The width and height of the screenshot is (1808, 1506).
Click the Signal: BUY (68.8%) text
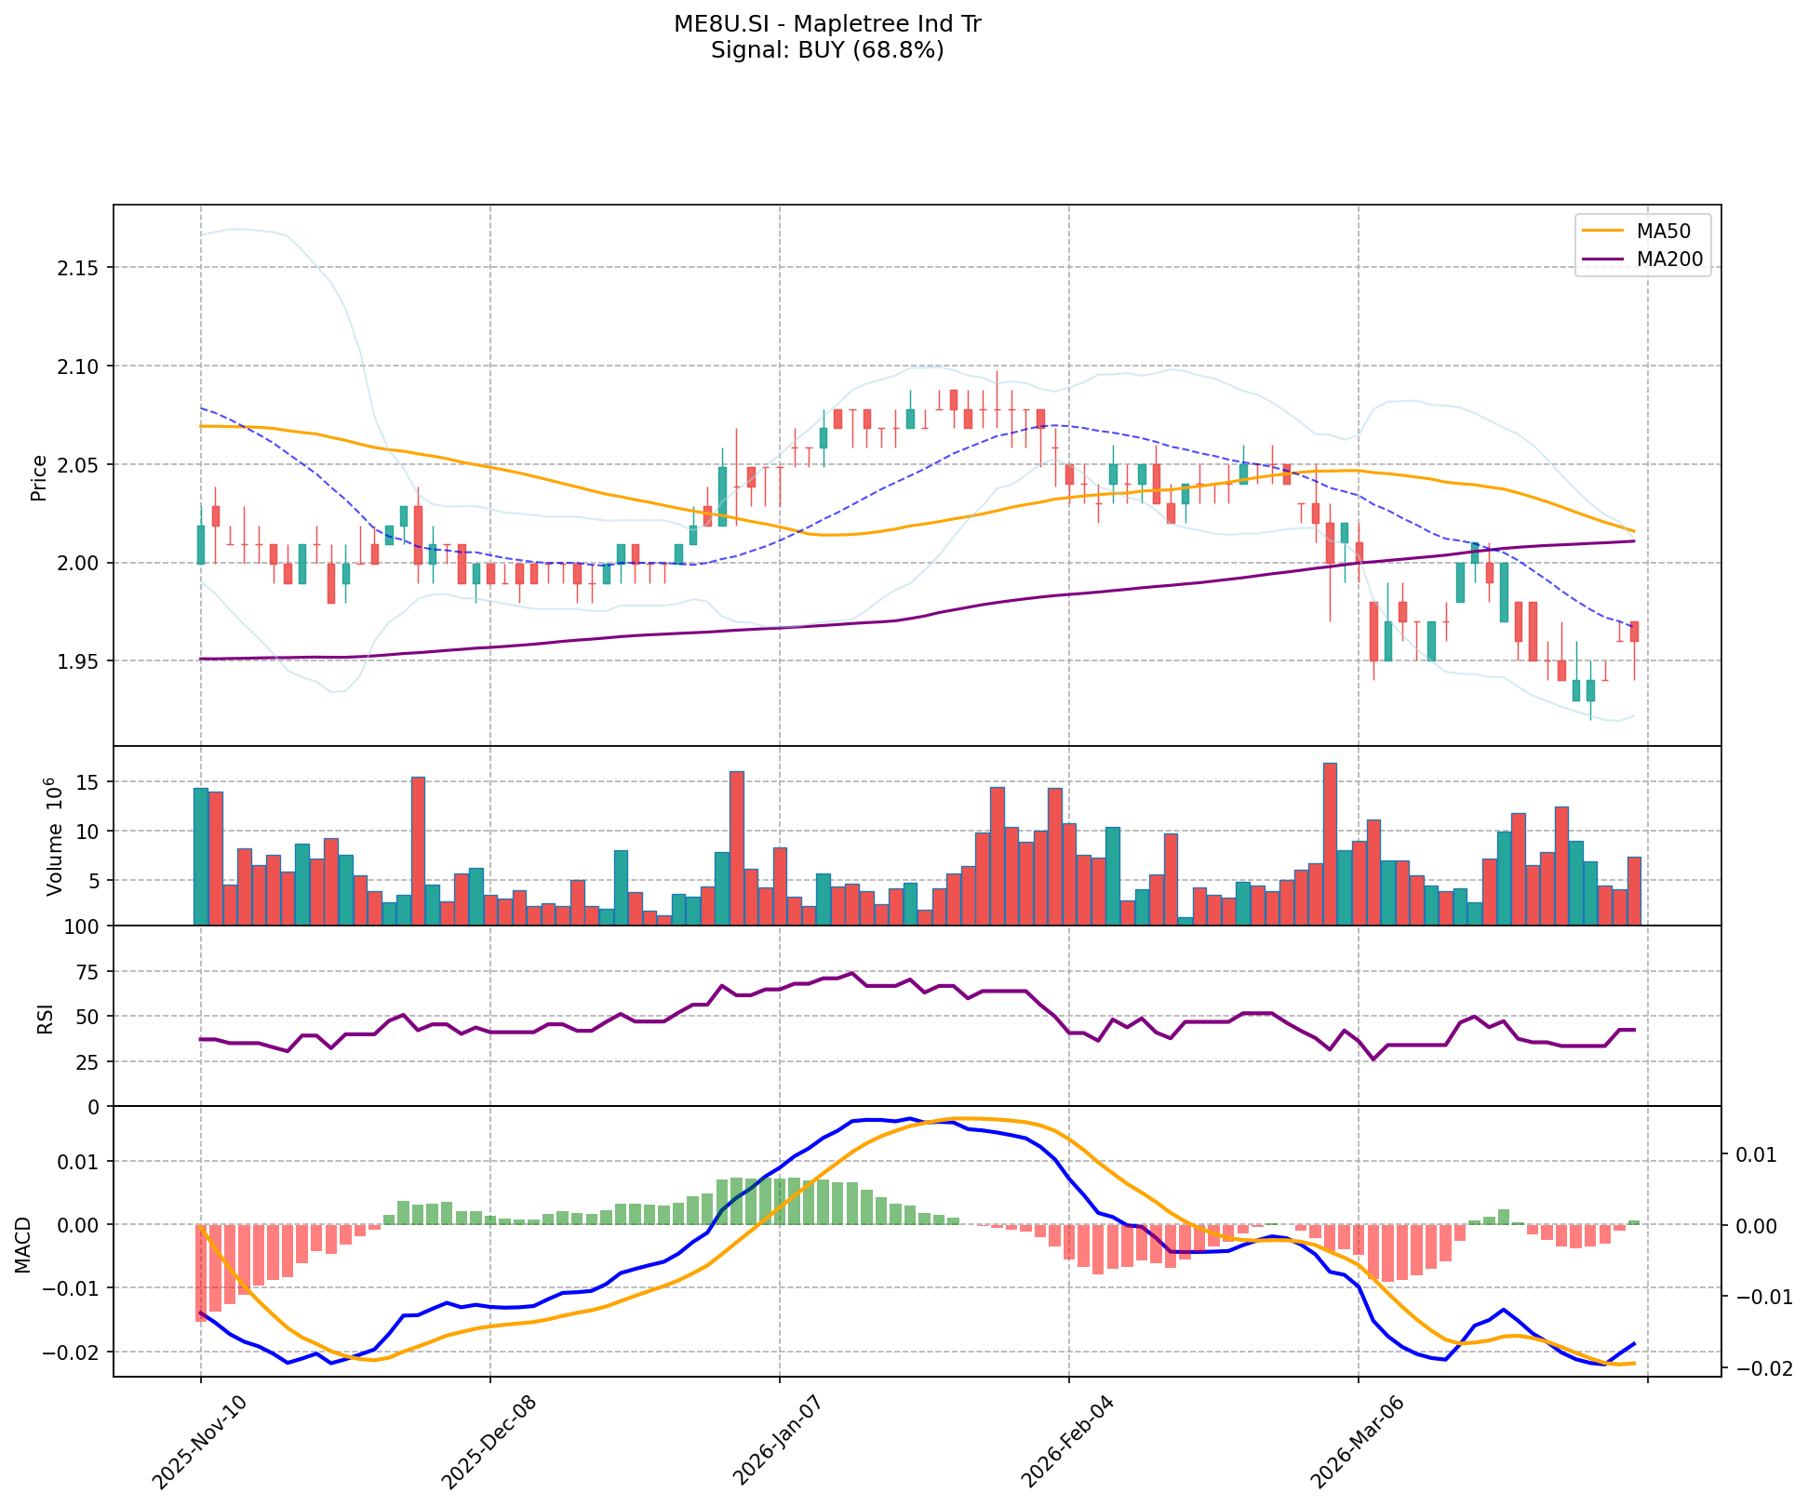(826, 50)
